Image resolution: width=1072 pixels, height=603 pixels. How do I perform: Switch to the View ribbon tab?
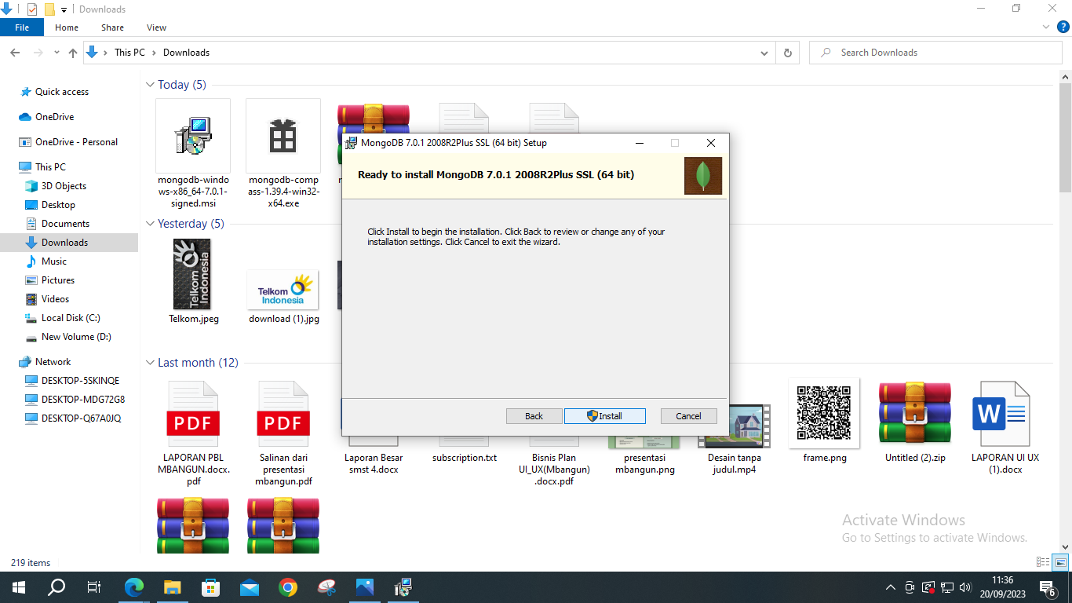(x=156, y=27)
